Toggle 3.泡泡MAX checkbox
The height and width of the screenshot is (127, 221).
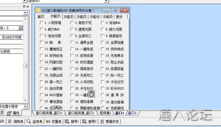coord(103,23)
